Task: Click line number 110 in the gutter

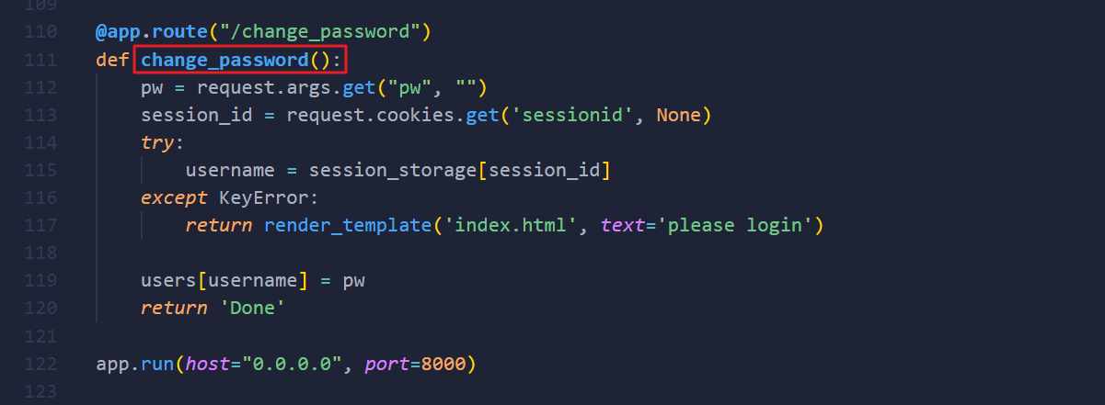Action: [40, 32]
